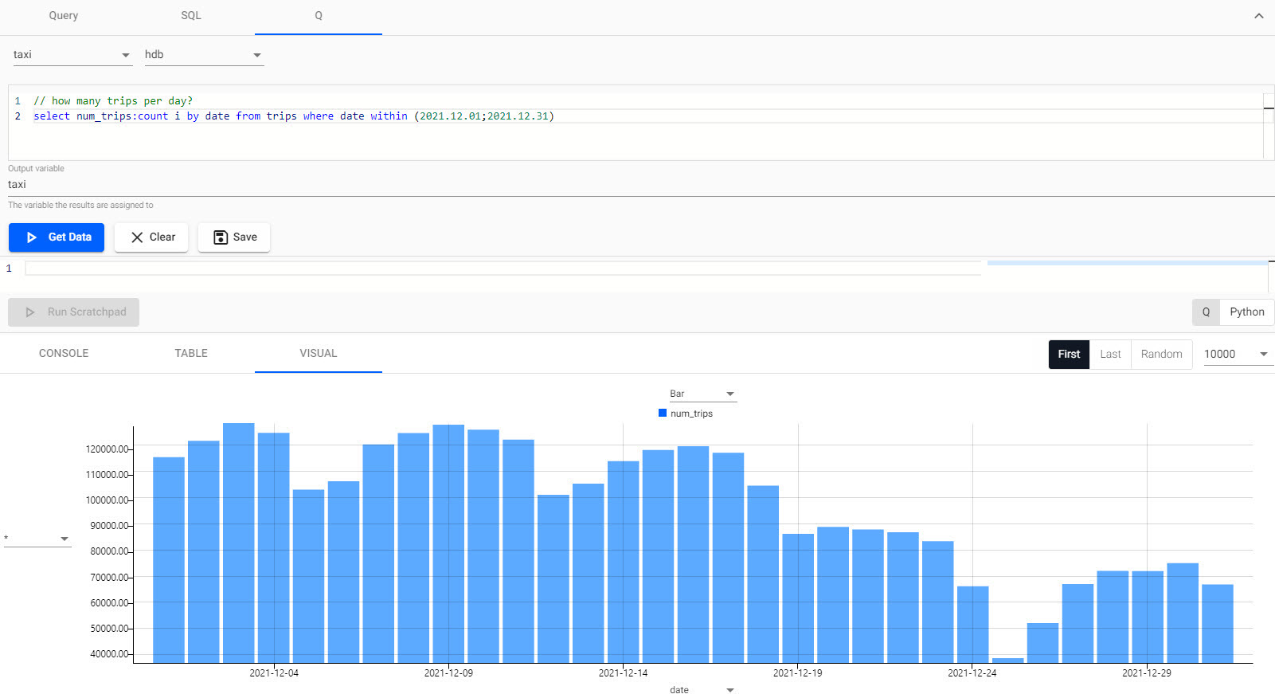This screenshot has height=694, width=1275.
Task: Switch scratchpad language to Python
Action: pyautogui.click(x=1246, y=312)
